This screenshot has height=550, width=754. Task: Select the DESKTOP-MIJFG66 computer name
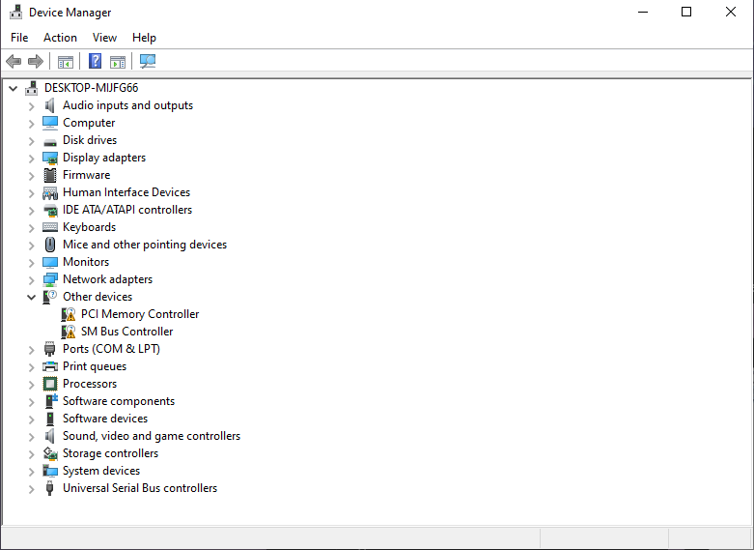[x=92, y=88]
